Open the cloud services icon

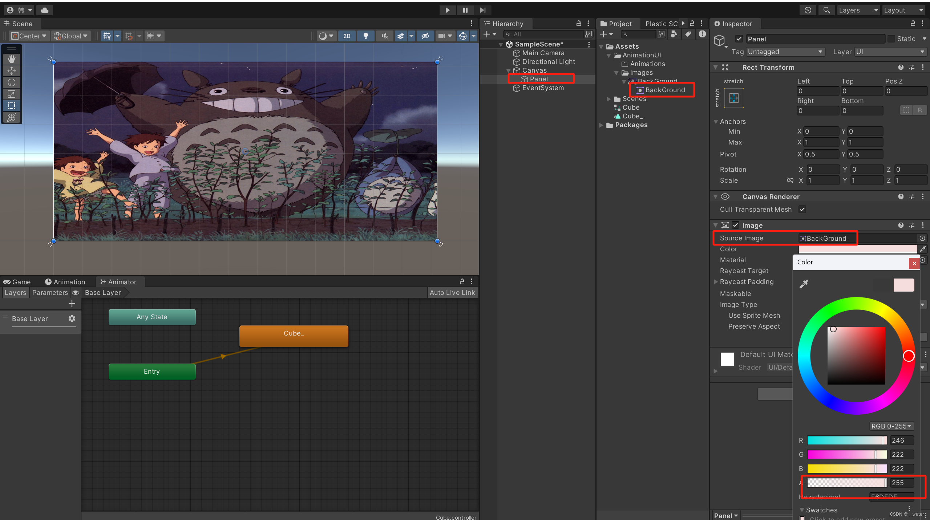45,10
